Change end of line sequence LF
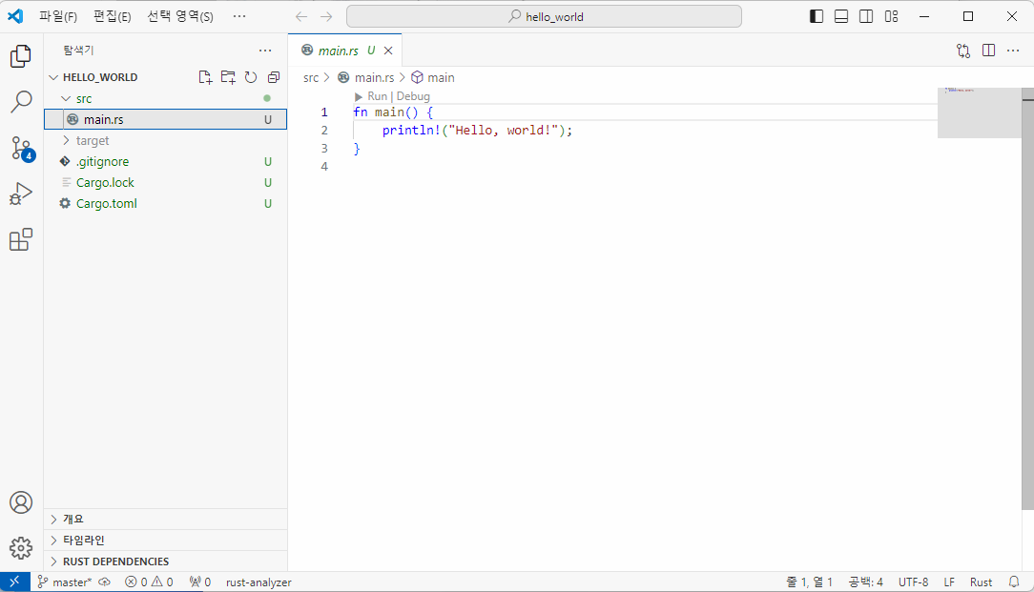The width and height of the screenshot is (1034, 592). tap(949, 582)
